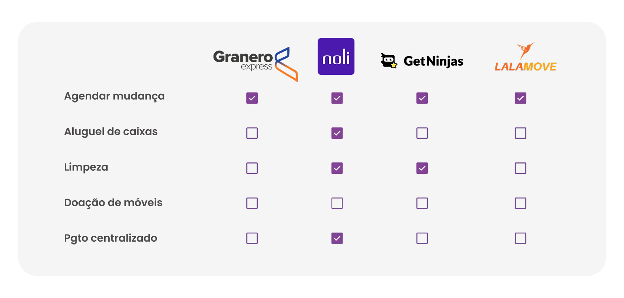624x298 pixels.
Task: Uncheck Limpeza for GetNinjas
Action: (422, 168)
